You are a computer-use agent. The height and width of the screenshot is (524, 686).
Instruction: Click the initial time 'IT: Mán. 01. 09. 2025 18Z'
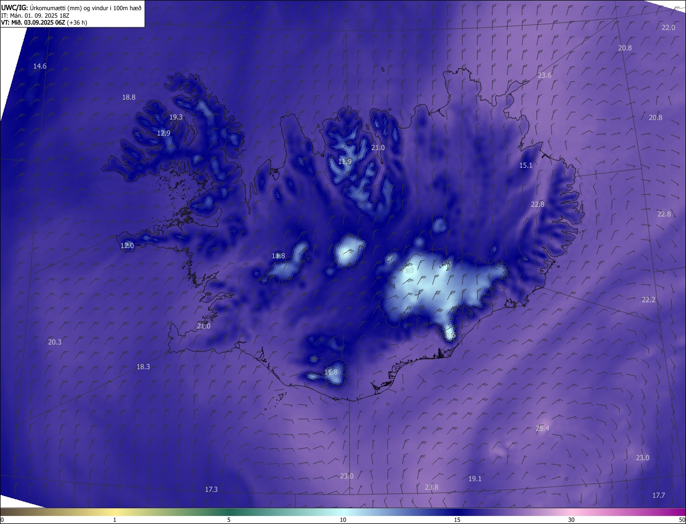click(35, 15)
